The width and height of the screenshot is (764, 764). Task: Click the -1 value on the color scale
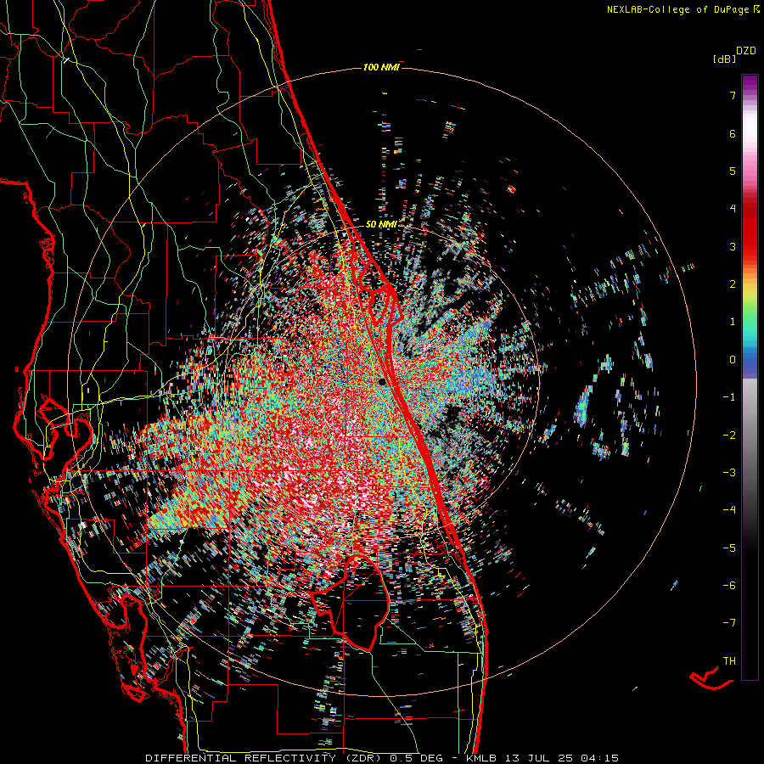point(729,397)
